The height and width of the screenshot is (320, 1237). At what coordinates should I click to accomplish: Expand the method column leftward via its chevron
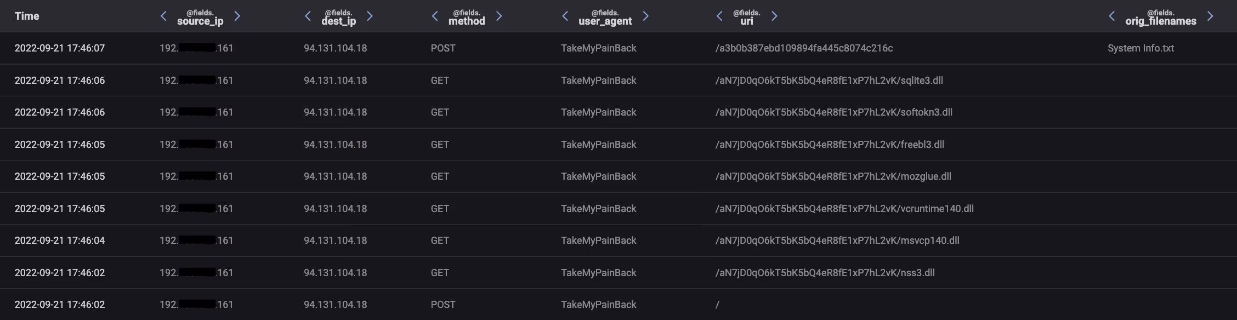point(435,16)
